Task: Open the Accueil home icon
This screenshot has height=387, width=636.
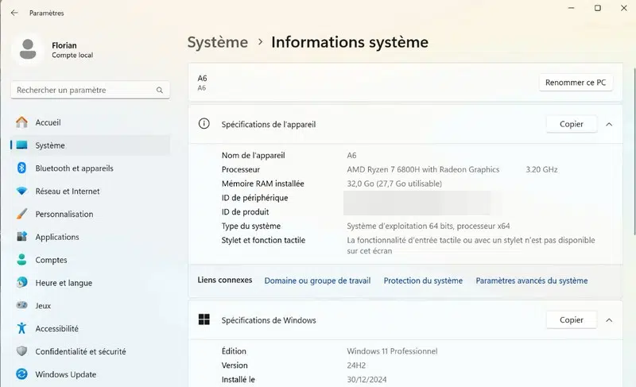Action: pos(21,122)
